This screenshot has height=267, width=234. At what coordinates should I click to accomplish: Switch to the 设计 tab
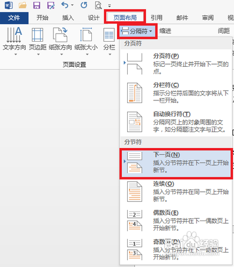[93, 18]
